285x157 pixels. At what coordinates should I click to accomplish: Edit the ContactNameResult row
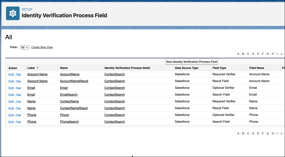pyautogui.click(x=11, y=108)
